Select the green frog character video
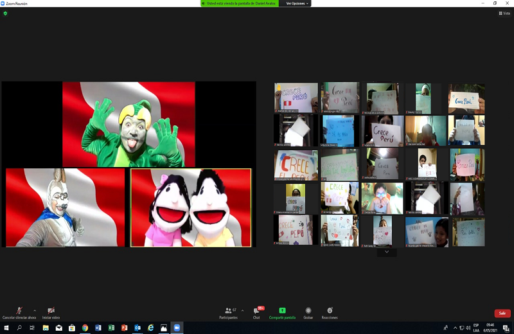This screenshot has width=514, height=334. [128, 124]
